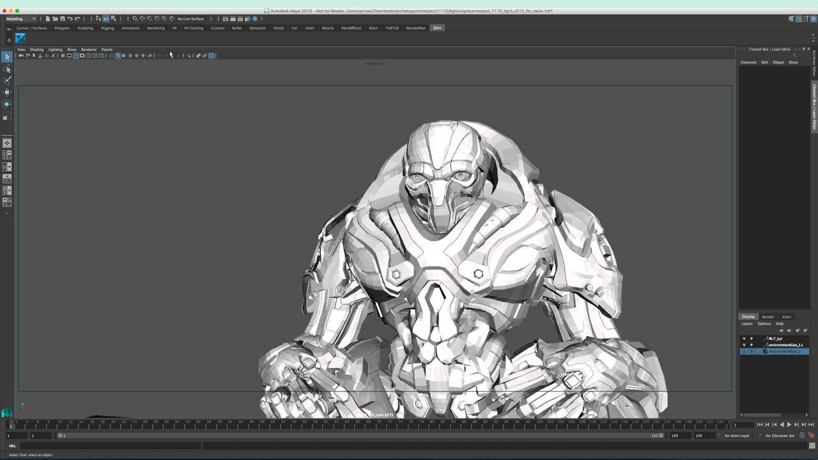Select the Rotate tool in the toolbox

[x=7, y=104]
